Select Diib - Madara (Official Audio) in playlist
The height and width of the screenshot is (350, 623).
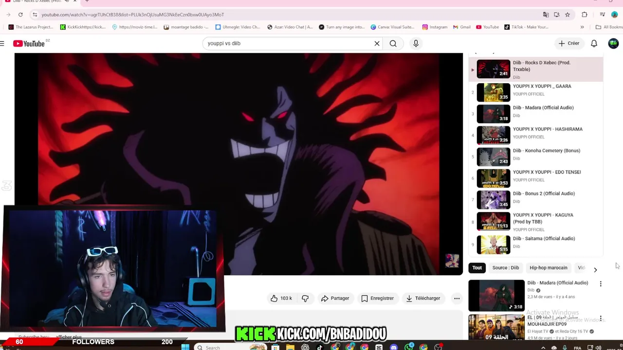(x=535, y=113)
